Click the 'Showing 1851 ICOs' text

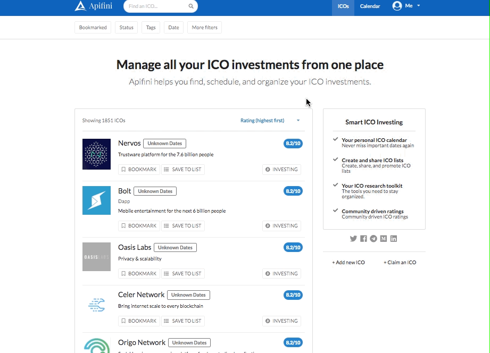[x=104, y=120]
